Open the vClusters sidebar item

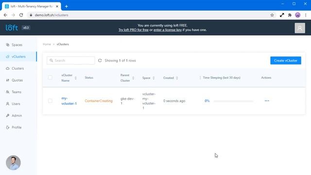click(18, 56)
